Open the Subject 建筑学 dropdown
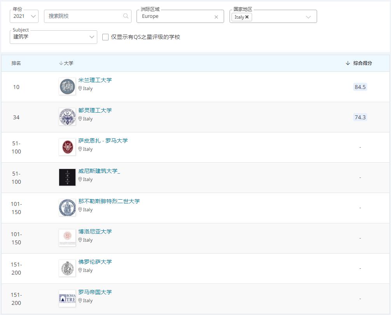Viewport: 391px width, 315px height. point(53,37)
